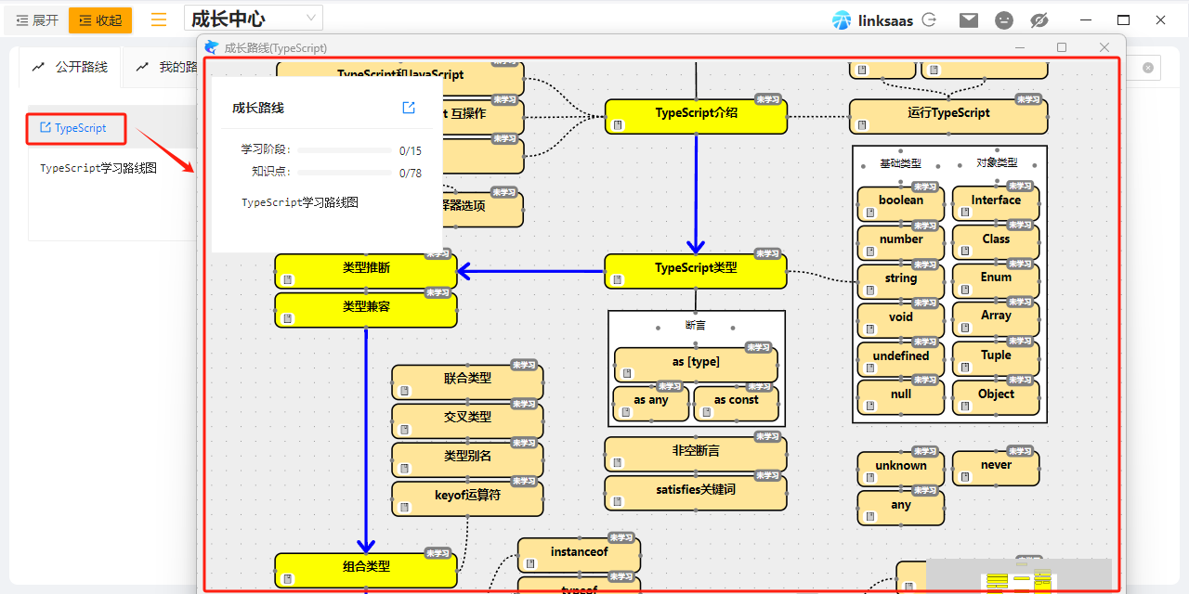Select the 类型兼容 node
Image resolution: width=1189 pixels, height=594 pixels.
tap(366, 310)
